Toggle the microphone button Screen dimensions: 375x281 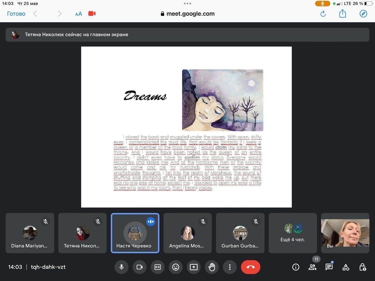click(x=121, y=267)
